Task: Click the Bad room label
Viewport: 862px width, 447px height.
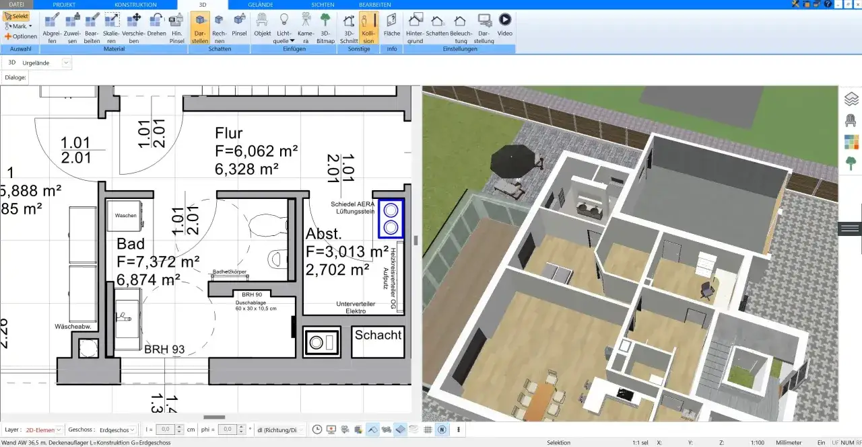Action: point(131,243)
